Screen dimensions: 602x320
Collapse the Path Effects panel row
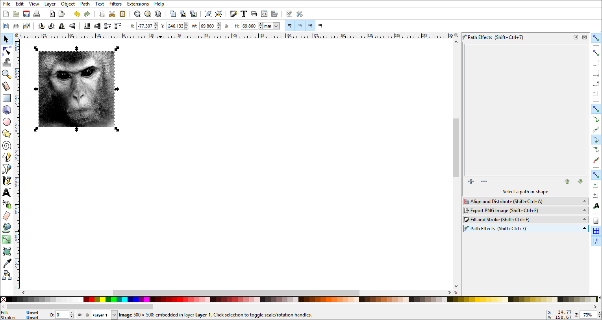point(526,228)
